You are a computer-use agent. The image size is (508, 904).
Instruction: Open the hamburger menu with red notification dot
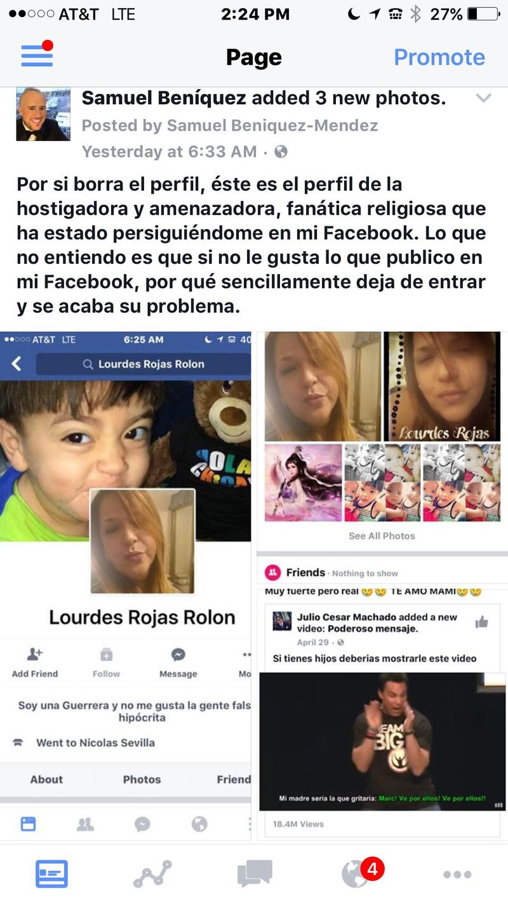[37, 55]
